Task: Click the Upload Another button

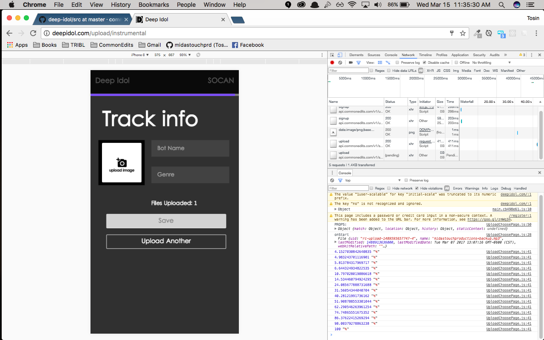Action: coord(166,241)
